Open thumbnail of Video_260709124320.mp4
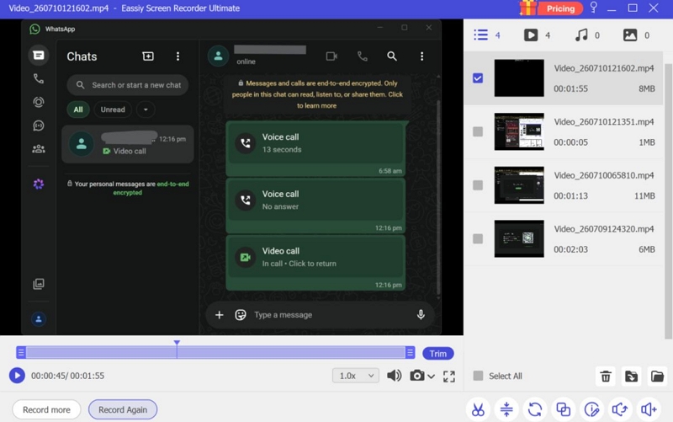 519,238
